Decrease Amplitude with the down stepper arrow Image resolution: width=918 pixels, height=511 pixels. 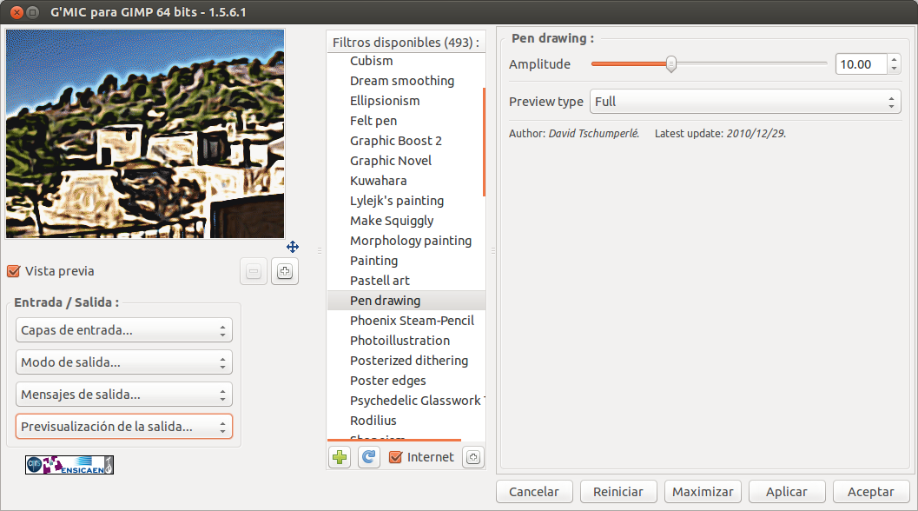(x=894, y=70)
